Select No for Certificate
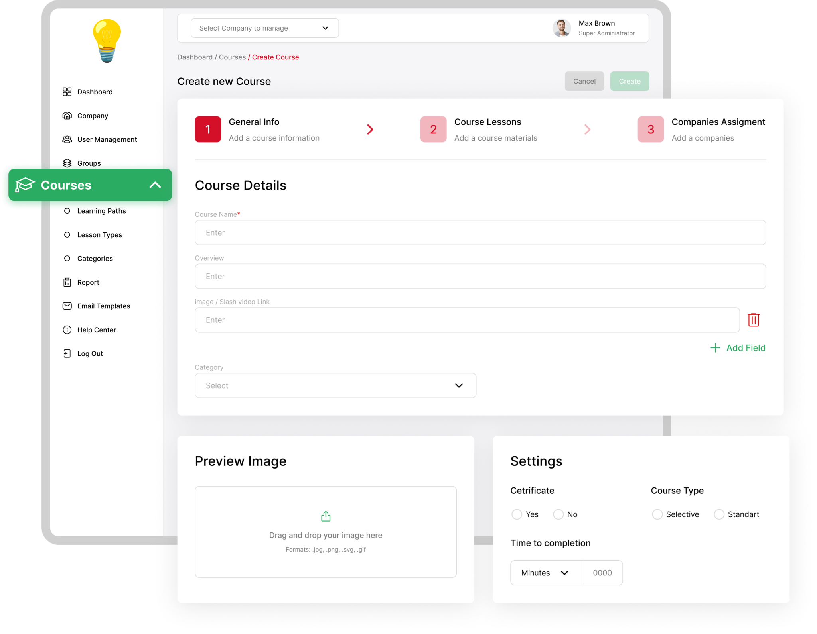 coord(558,514)
